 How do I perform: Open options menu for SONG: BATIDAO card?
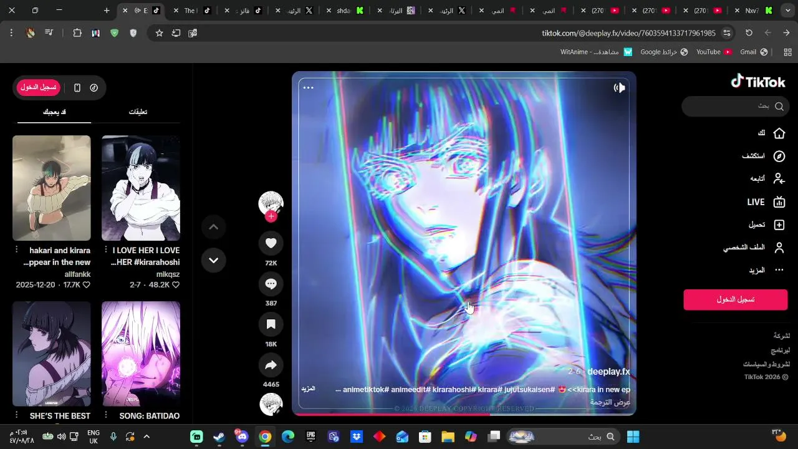106,416
